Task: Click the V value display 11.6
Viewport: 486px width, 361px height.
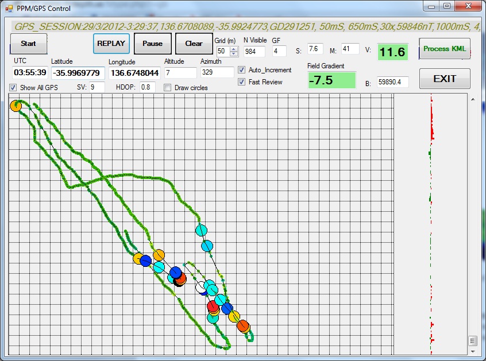Action: tap(392, 52)
